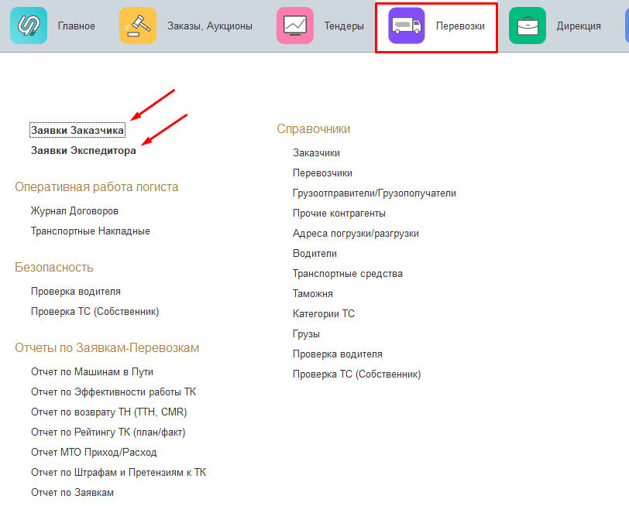Image resolution: width=629 pixels, height=506 pixels.
Task: Click the Оперативная работа логиста heading
Action: [x=97, y=187]
